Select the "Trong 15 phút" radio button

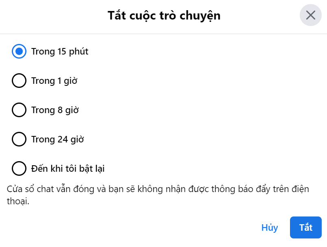19,52
